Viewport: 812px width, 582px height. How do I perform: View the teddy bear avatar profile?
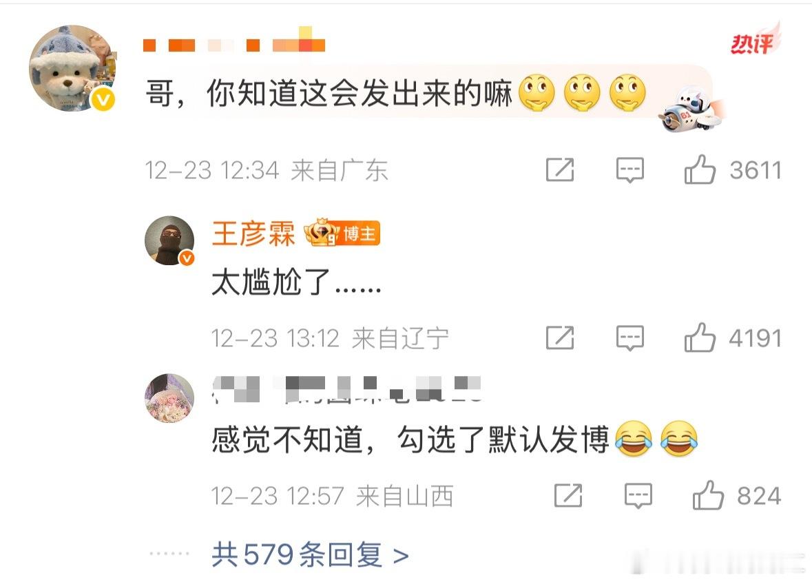[x=72, y=68]
